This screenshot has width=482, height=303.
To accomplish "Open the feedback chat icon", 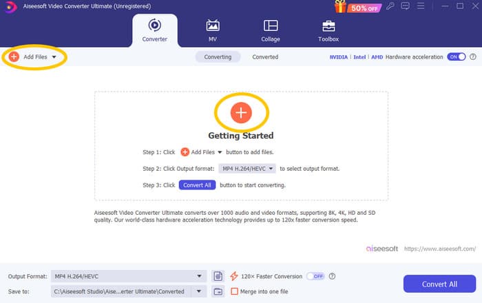I will click(405, 6).
